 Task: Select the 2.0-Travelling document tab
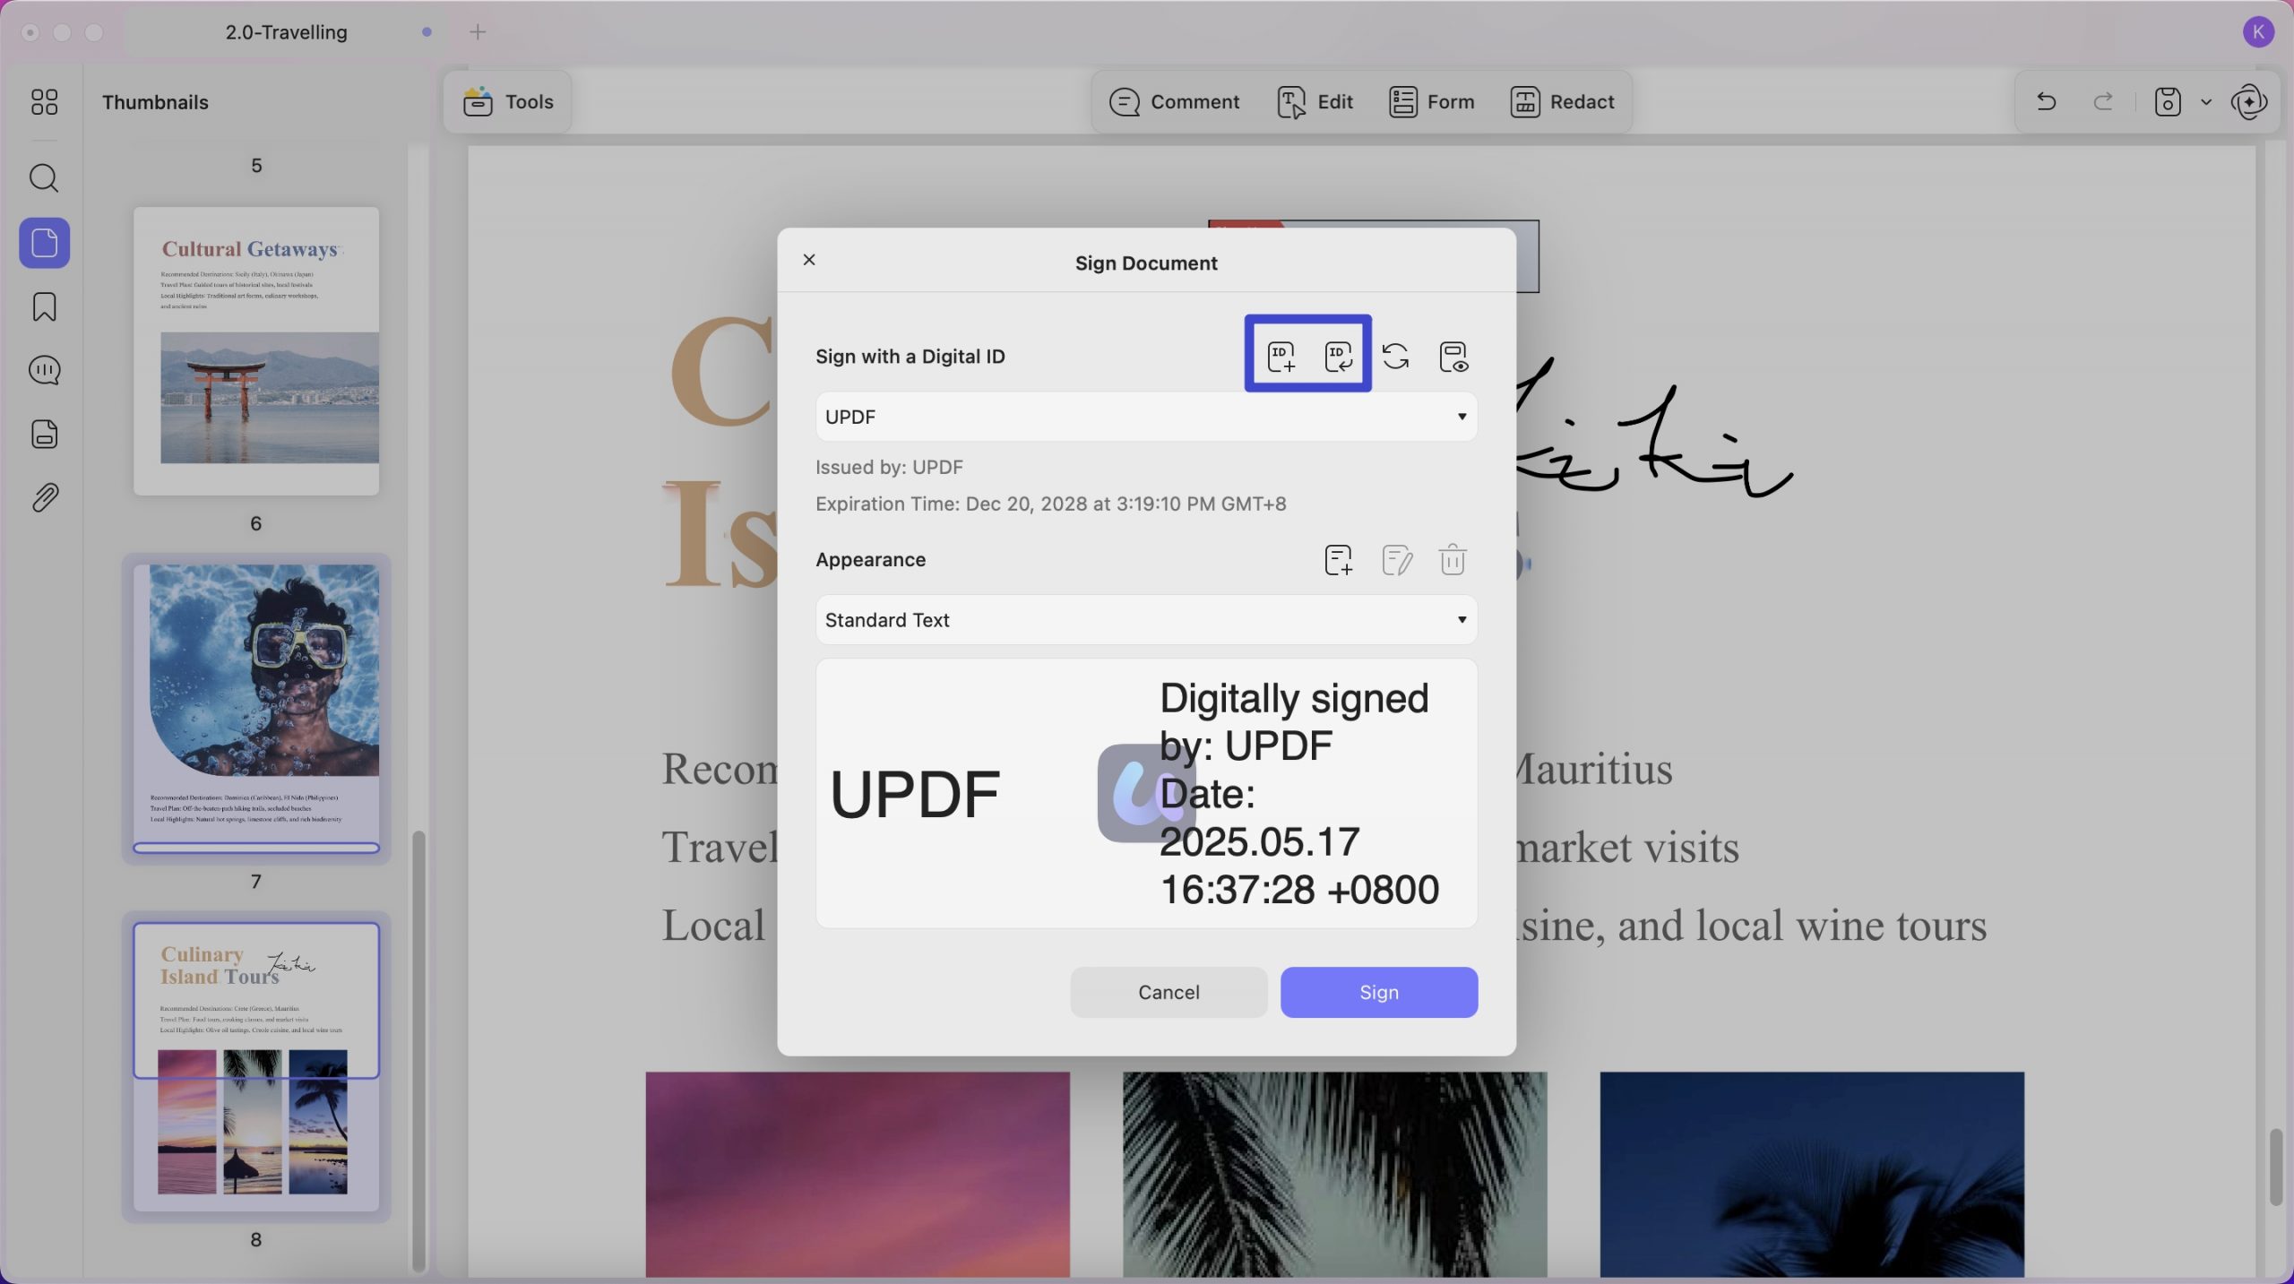[x=286, y=32]
